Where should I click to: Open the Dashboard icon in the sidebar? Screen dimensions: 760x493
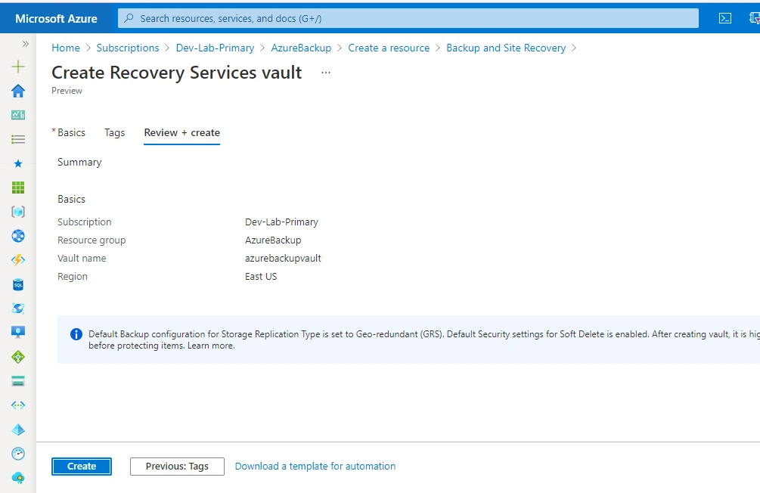[18, 115]
